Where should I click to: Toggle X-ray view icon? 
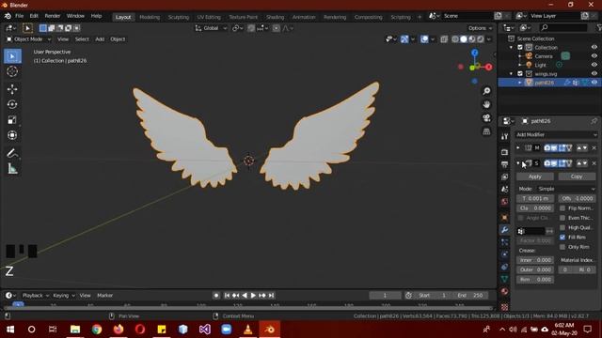pos(444,39)
